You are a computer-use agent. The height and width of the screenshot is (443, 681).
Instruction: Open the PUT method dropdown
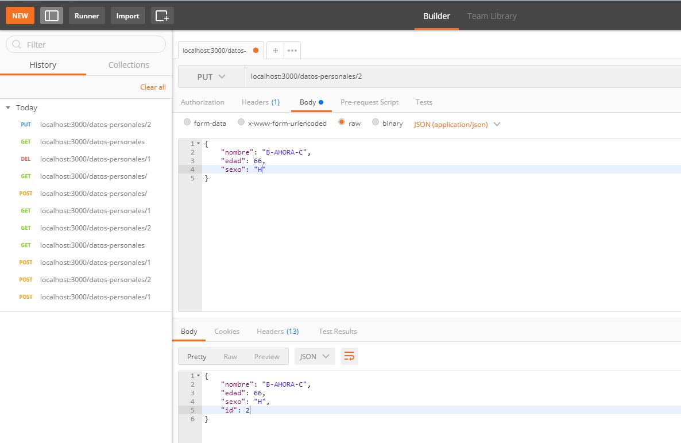point(211,76)
